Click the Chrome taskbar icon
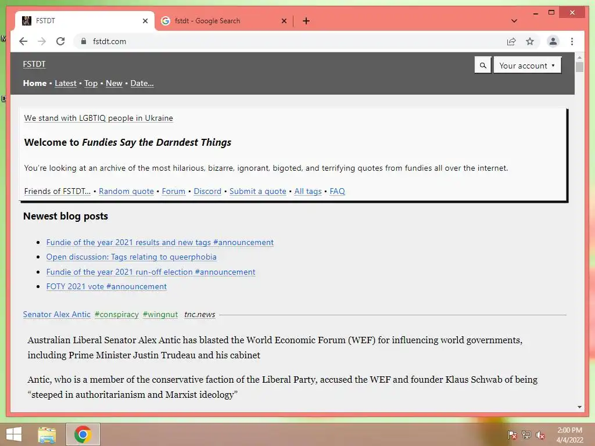This screenshot has width=595, height=446. tap(83, 434)
